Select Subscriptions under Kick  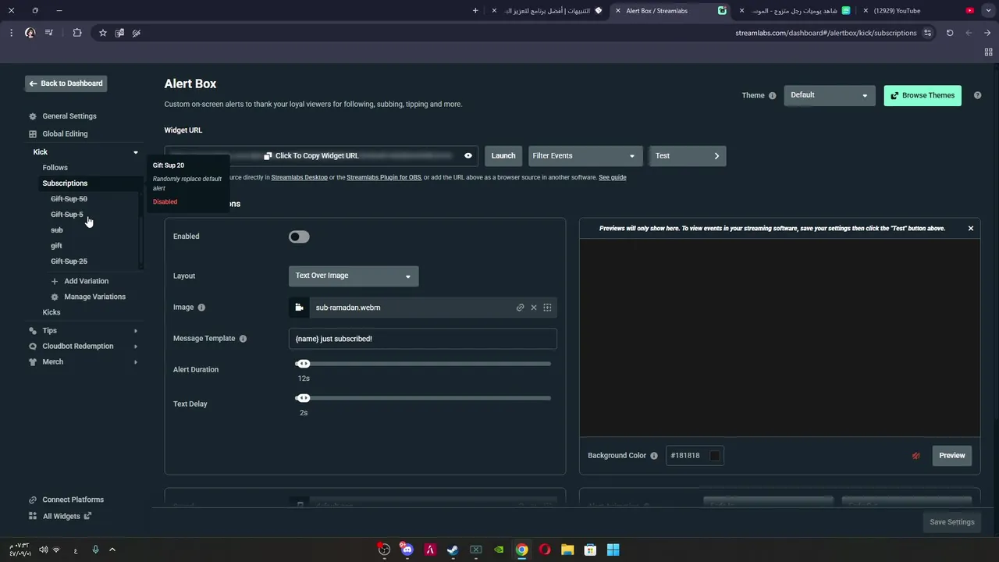click(65, 183)
